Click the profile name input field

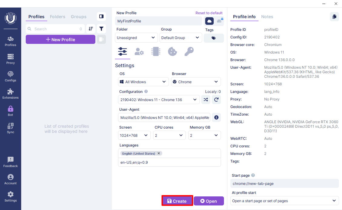(158, 21)
